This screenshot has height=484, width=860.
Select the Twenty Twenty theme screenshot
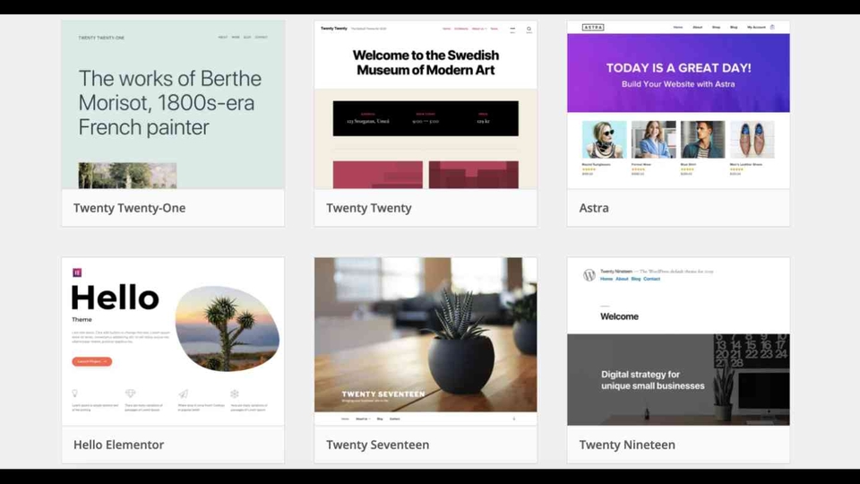[426, 105]
